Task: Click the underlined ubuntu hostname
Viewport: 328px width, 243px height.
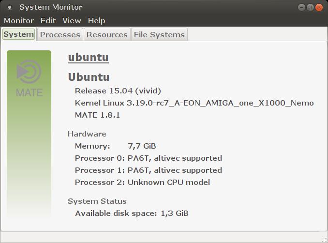Action: [88, 57]
